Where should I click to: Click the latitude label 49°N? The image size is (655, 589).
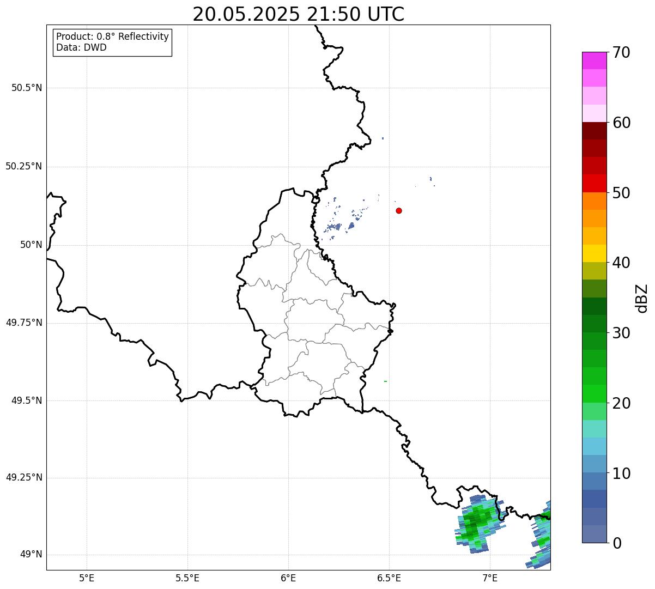[x=31, y=555]
